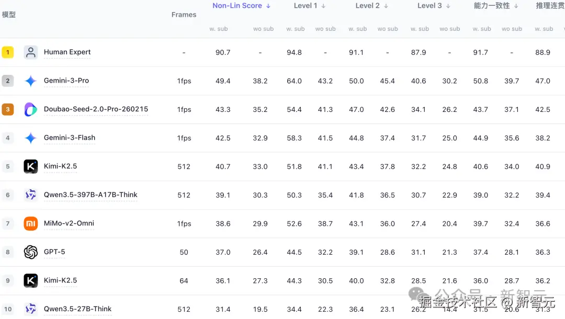Click the MiMo-v2-Omni orange logo
The height and width of the screenshot is (319, 565).
[31, 223]
